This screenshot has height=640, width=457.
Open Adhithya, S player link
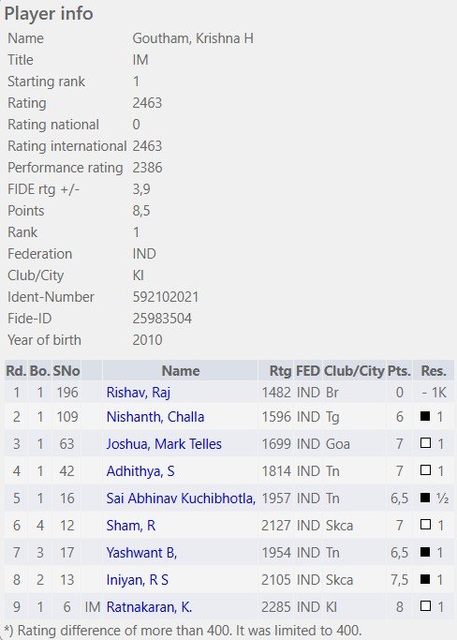(x=140, y=471)
